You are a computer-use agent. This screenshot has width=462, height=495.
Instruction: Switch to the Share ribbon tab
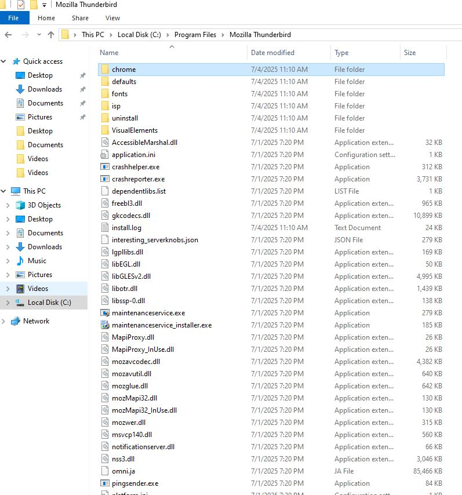click(x=80, y=18)
